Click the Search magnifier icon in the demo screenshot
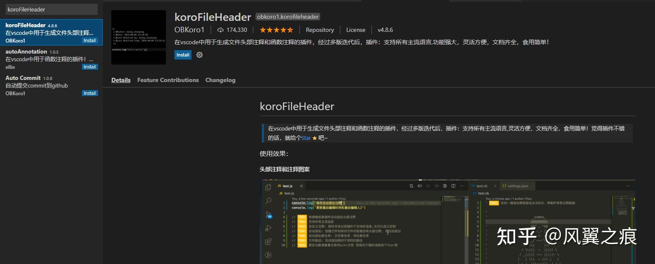655x264 pixels. [268, 201]
